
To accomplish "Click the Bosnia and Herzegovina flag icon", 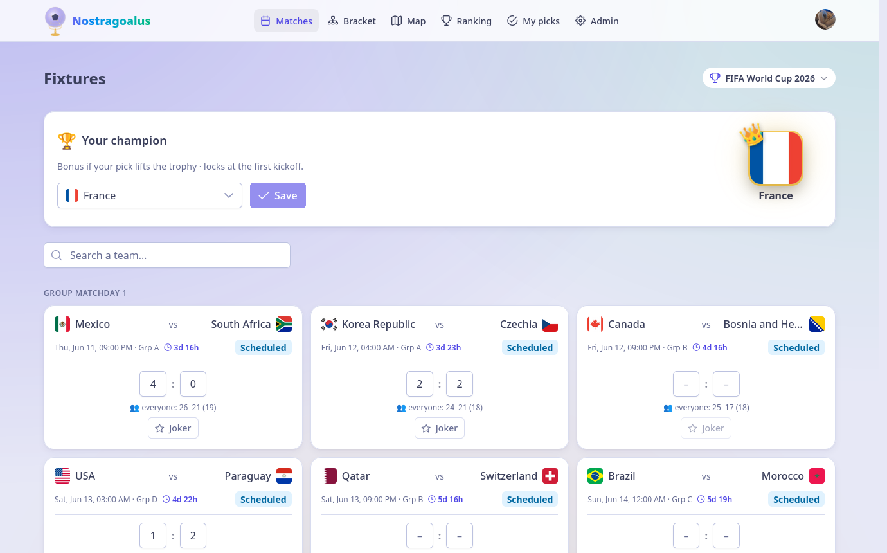I will click(x=817, y=324).
